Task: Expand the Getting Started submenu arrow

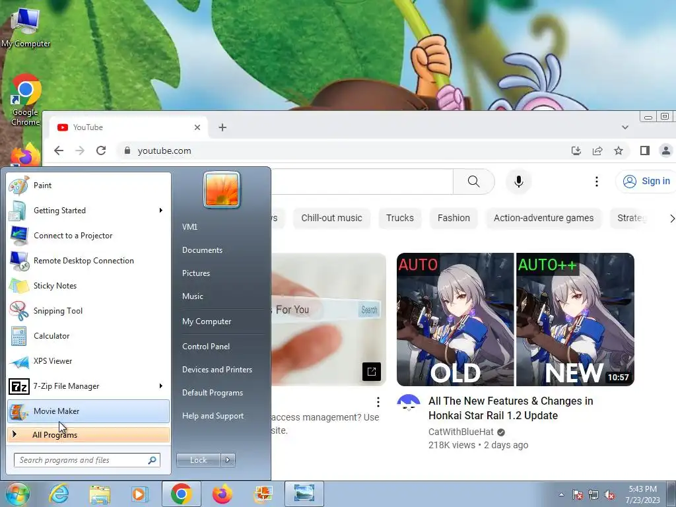Action: click(161, 211)
